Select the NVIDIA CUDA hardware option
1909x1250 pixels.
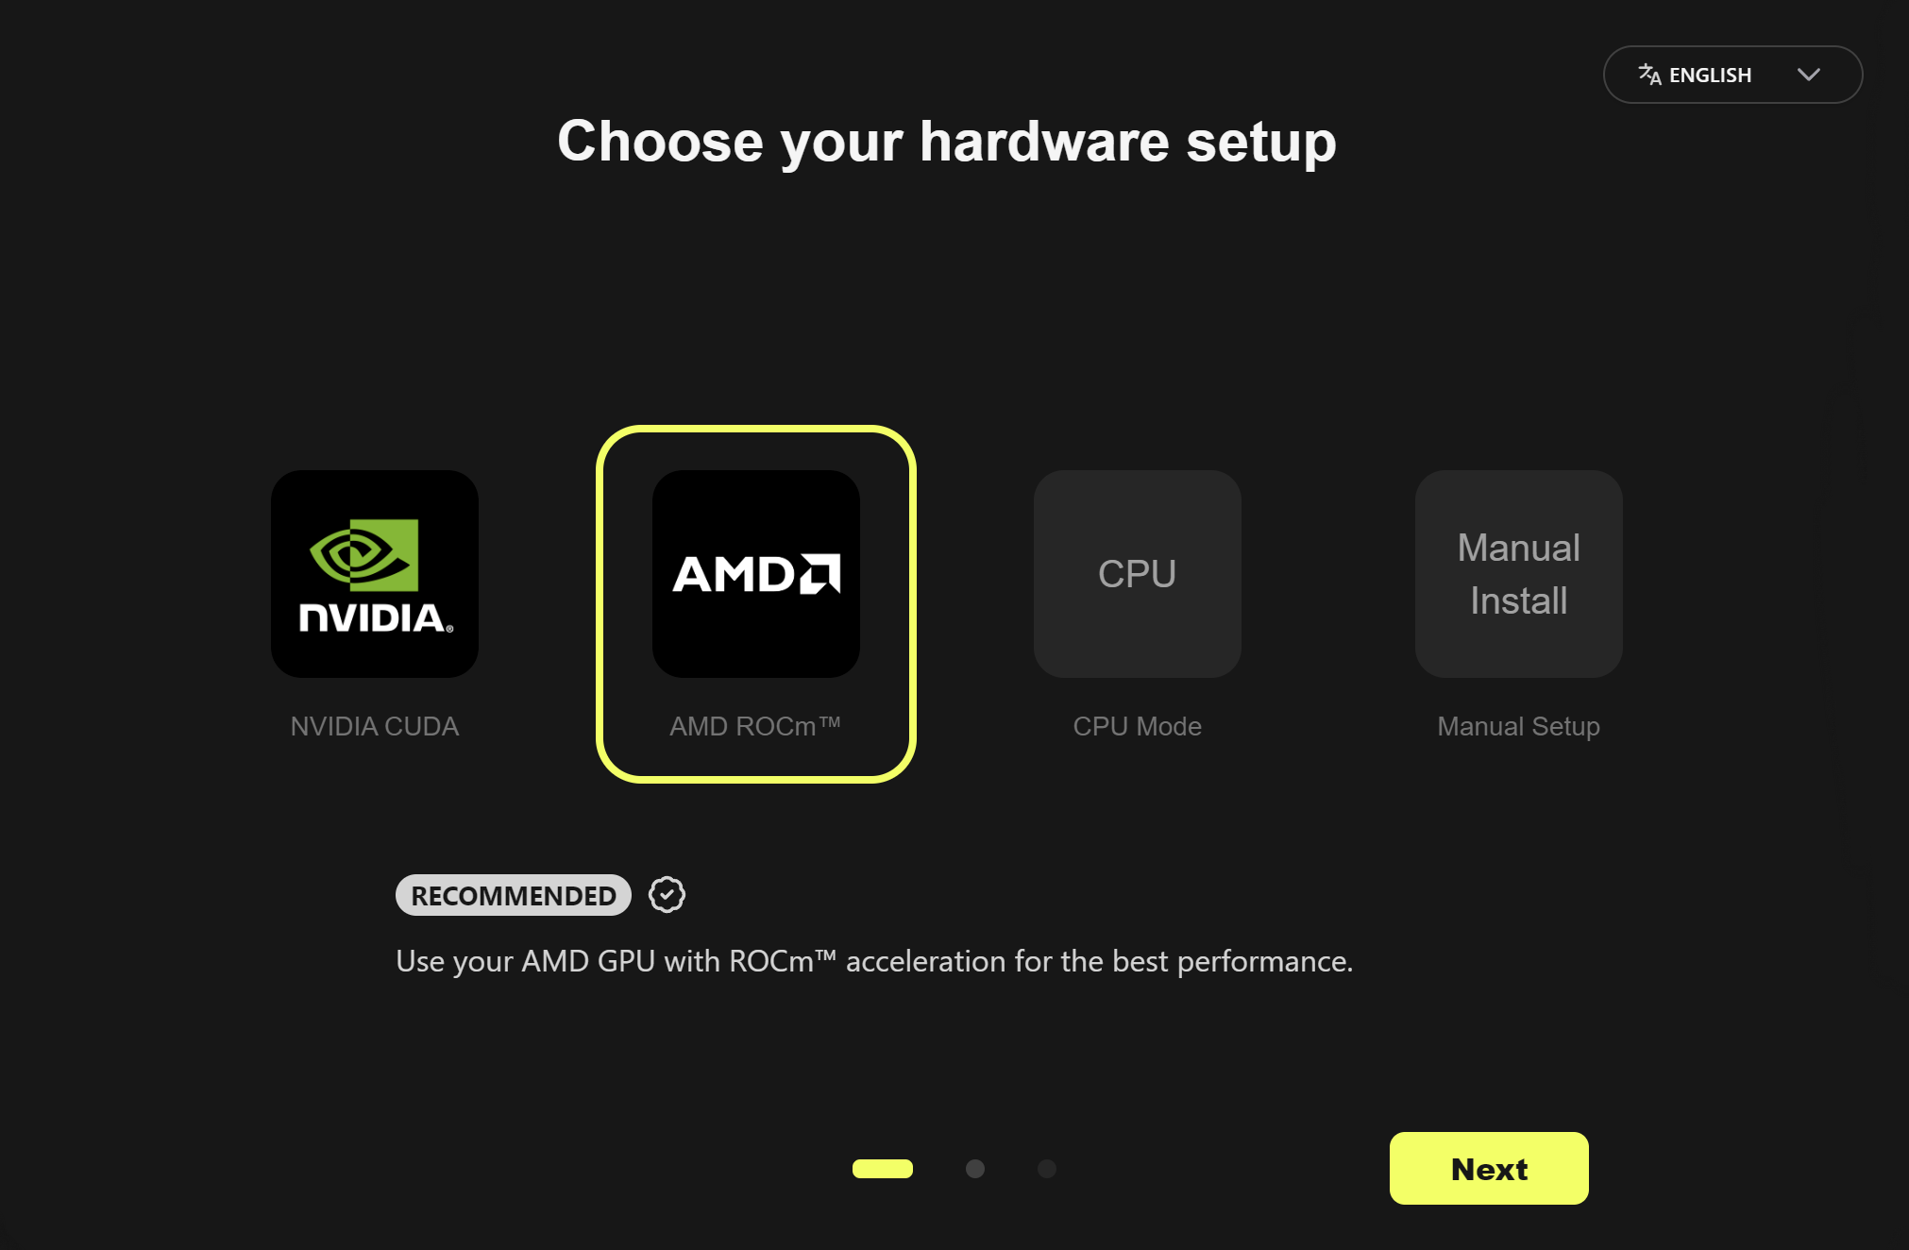point(374,575)
